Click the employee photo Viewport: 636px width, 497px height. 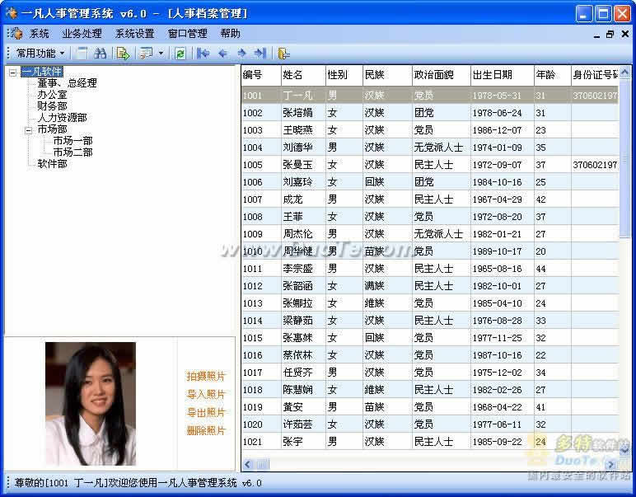pyautogui.click(x=91, y=404)
